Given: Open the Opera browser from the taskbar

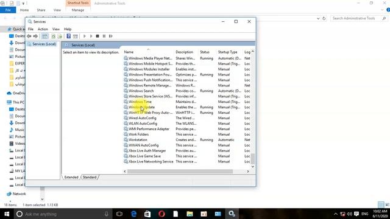Looking at the screenshot, I should coord(161,214).
